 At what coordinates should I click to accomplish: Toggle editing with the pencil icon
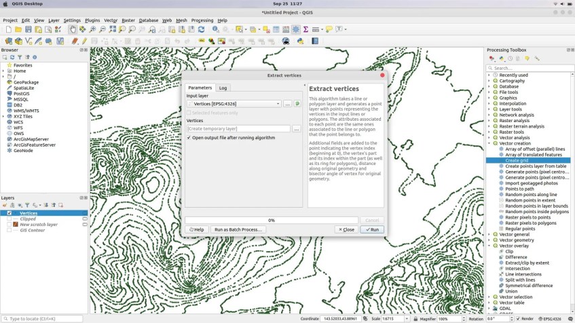pyautogui.click(x=84, y=41)
